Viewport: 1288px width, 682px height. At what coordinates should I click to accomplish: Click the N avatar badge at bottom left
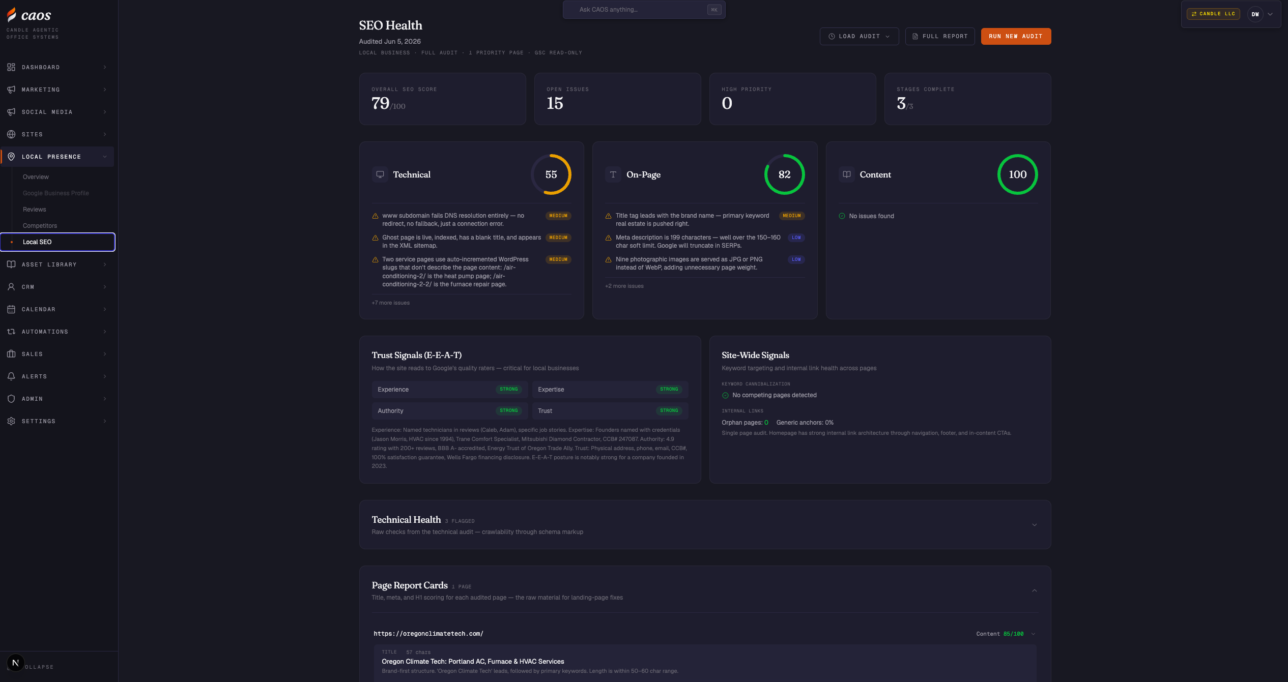tap(15, 663)
